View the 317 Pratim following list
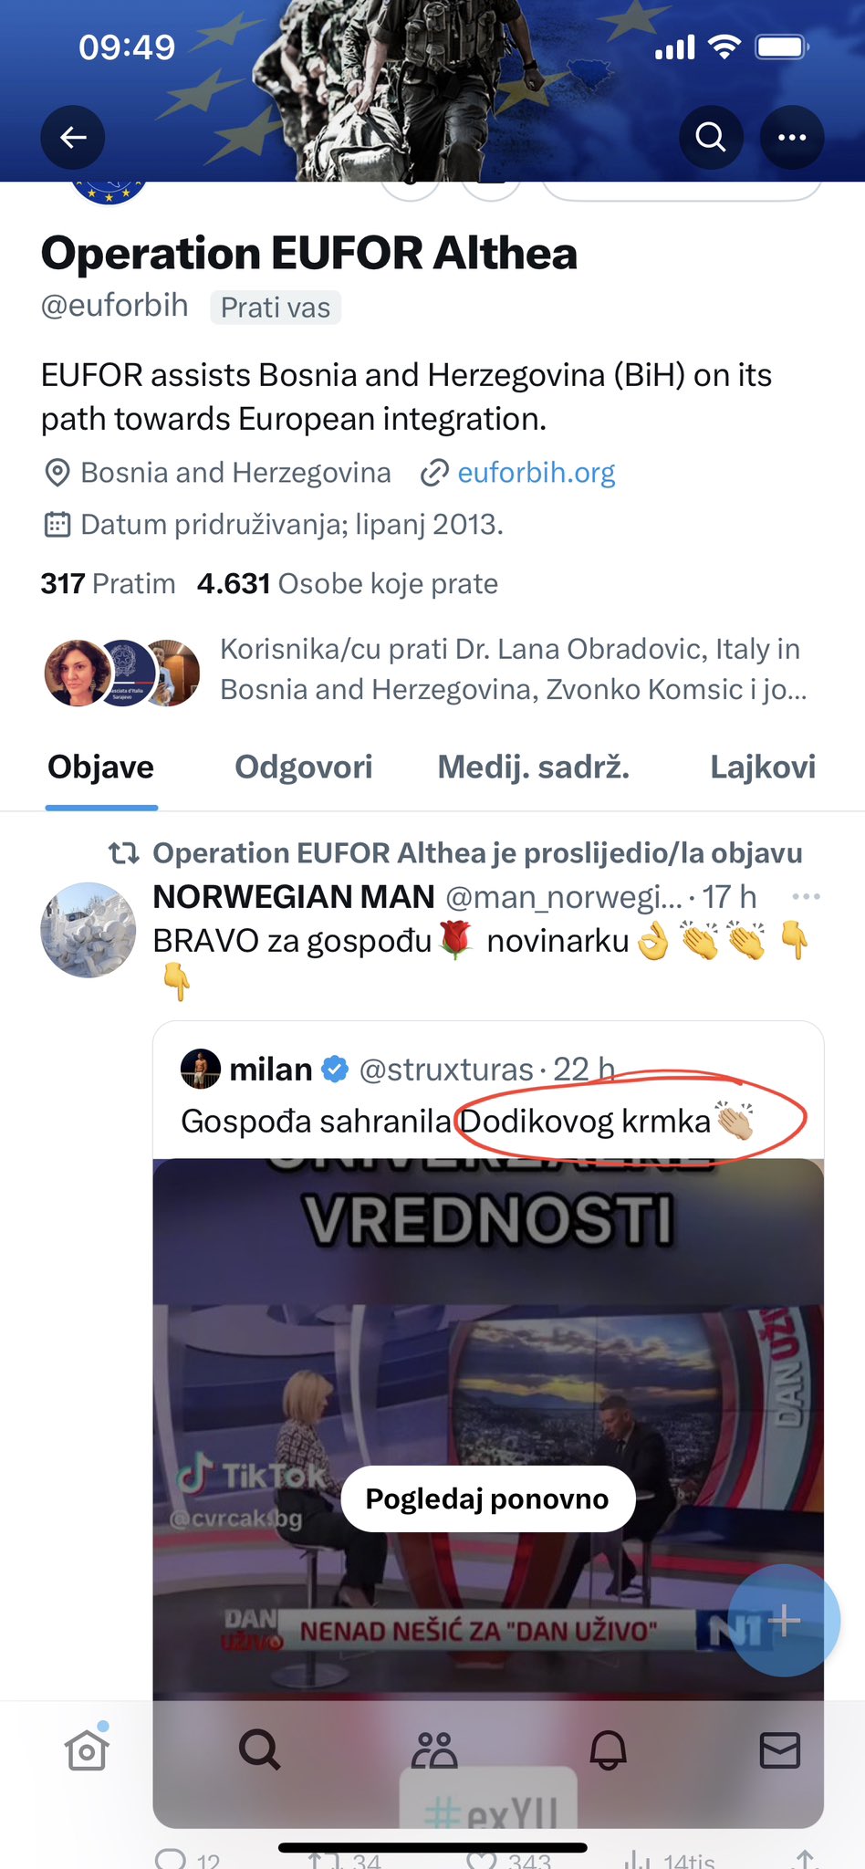Screen dimensions: 865x1869 (x=108, y=584)
